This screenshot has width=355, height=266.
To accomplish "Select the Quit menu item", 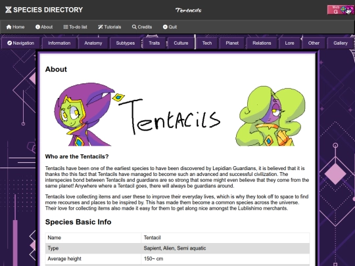I will pyautogui.click(x=170, y=27).
